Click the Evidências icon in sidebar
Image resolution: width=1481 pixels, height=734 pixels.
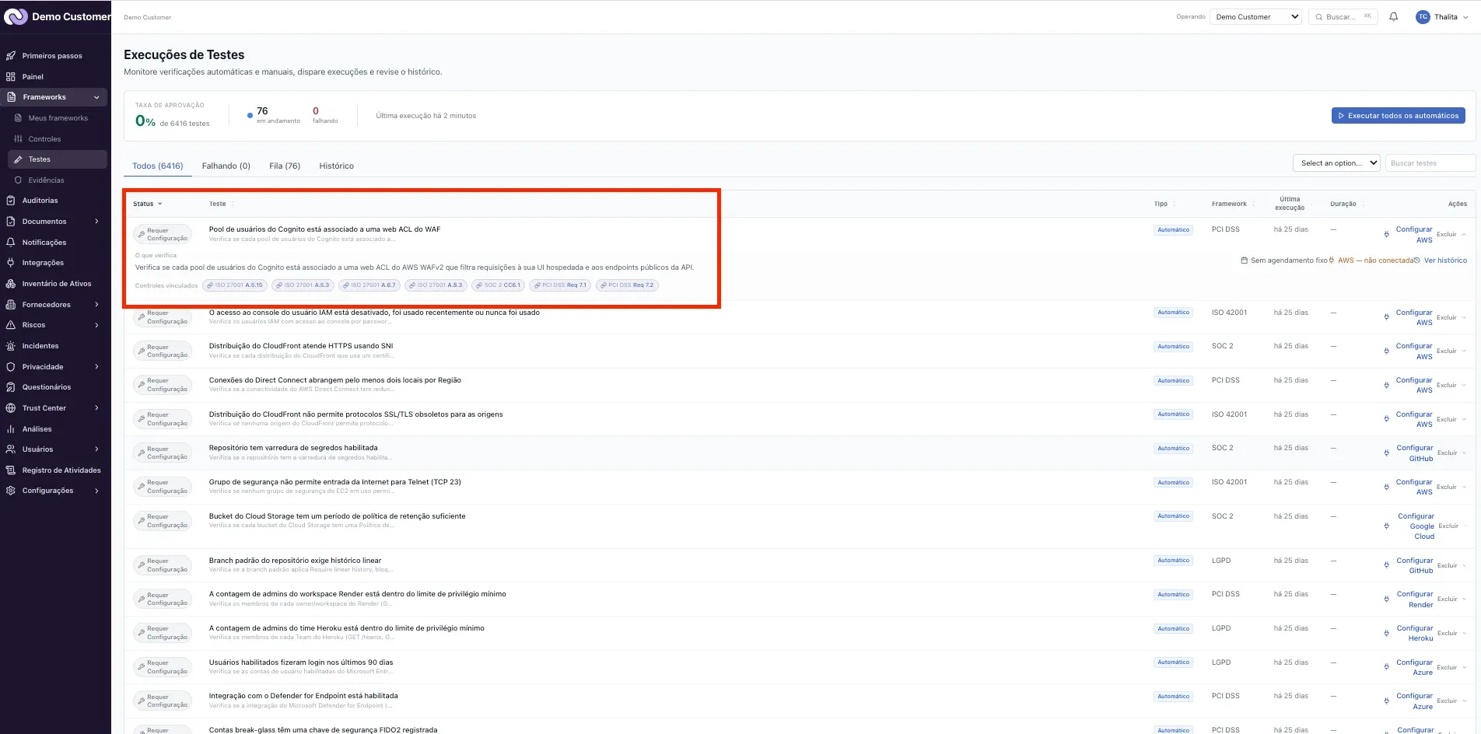pos(18,180)
